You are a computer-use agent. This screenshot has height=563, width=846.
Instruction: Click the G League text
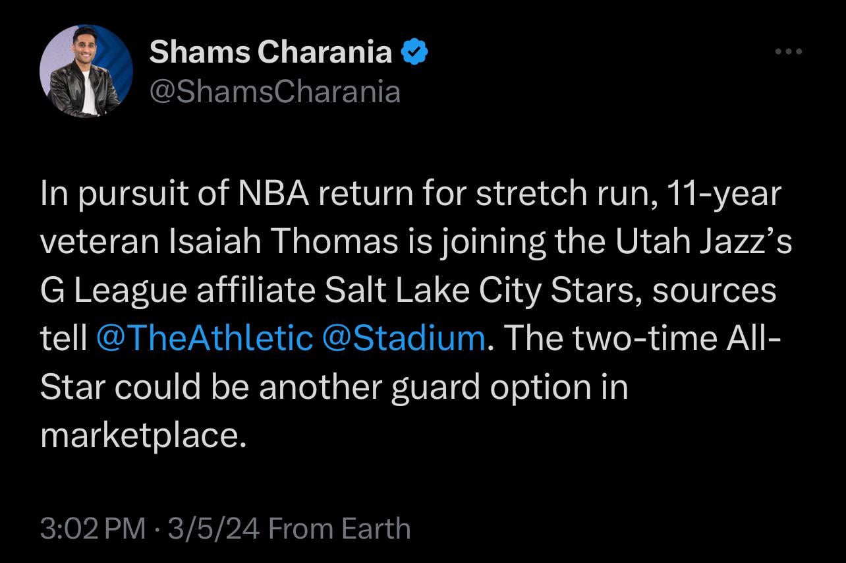pyautogui.click(x=112, y=290)
